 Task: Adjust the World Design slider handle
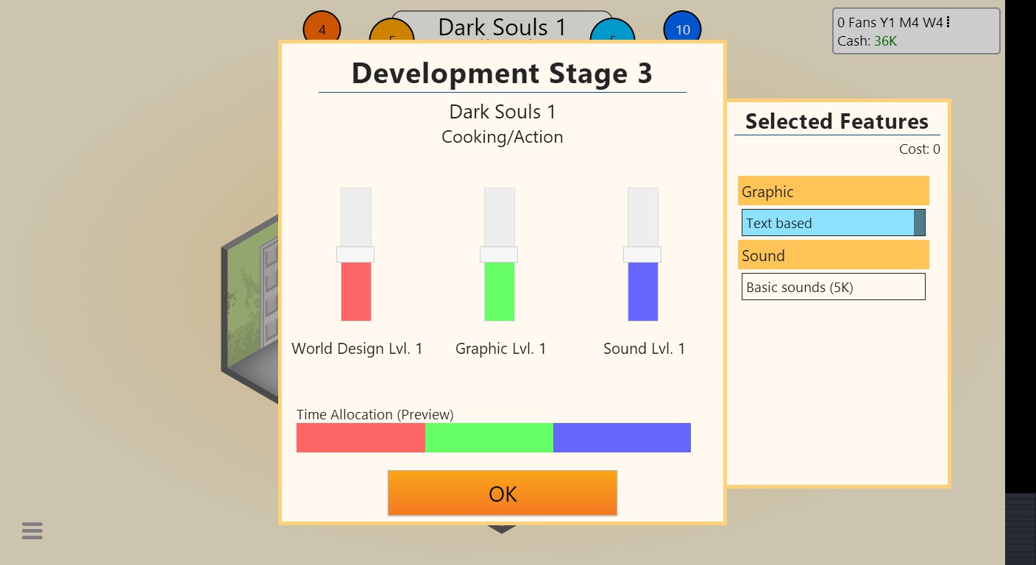coord(355,255)
